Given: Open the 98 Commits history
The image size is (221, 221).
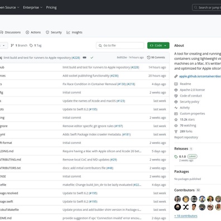Looking at the screenshot, I should tap(156, 57).
